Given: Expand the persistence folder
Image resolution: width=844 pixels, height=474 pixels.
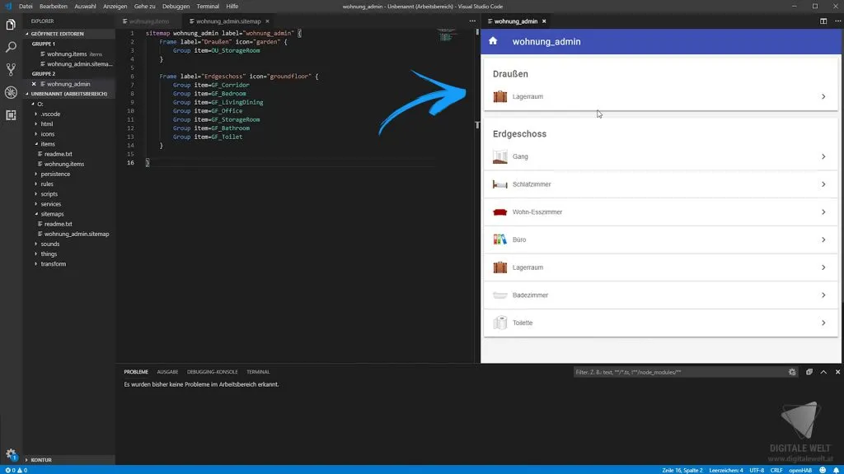Looking at the screenshot, I should point(55,174).
